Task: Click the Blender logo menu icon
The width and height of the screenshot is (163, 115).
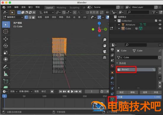Action: pos(4,7)
